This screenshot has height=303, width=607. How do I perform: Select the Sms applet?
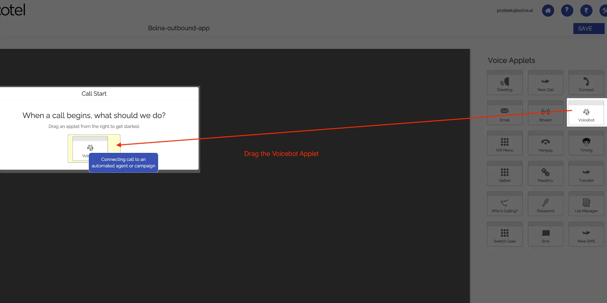click(545, 234)
